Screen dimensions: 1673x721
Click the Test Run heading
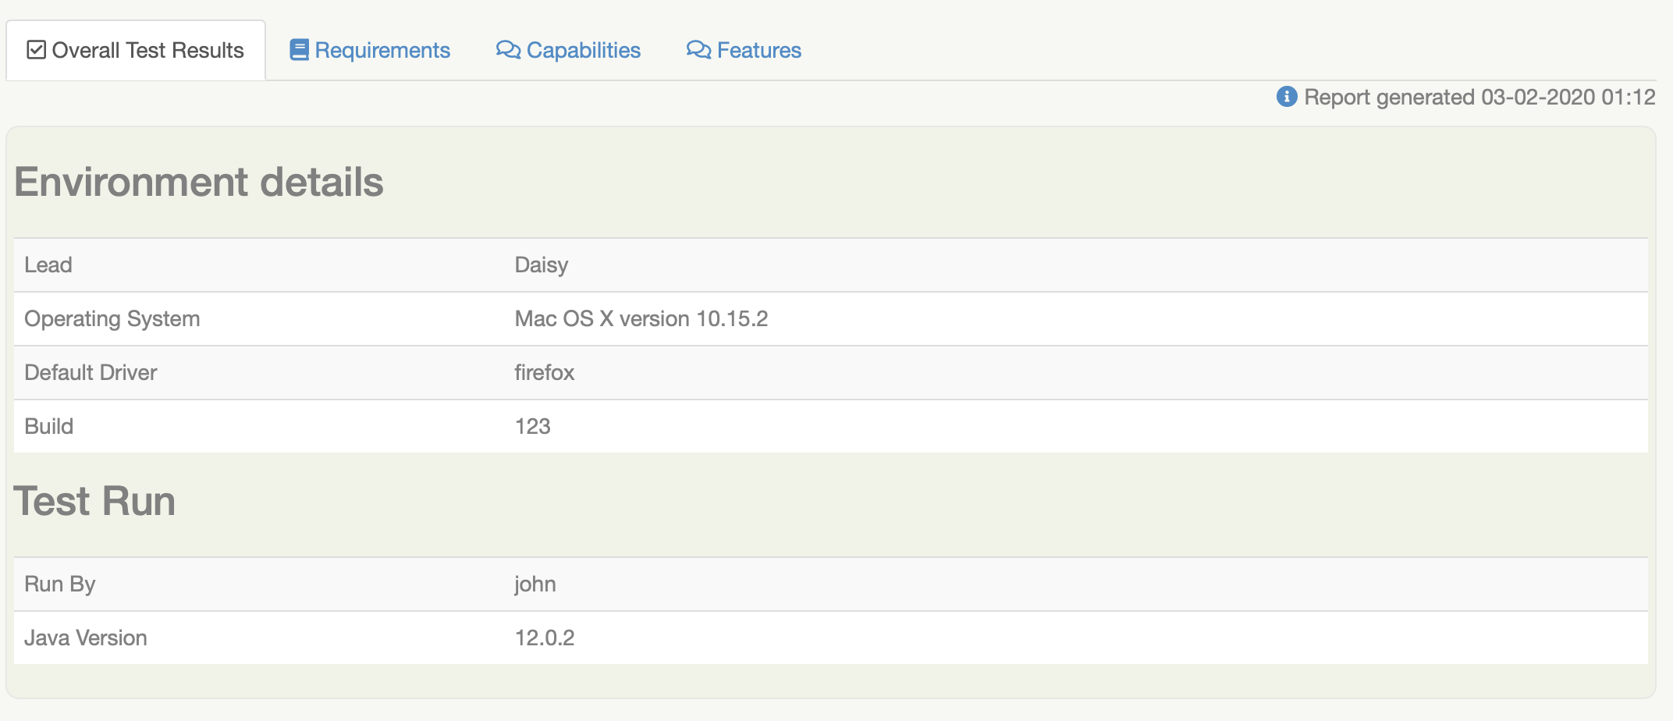pyautogui.click(x=94, y=501)
